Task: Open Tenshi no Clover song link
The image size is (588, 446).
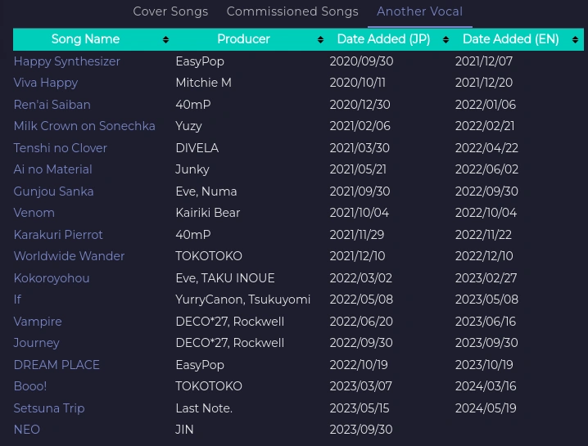Action: [60, 148]
